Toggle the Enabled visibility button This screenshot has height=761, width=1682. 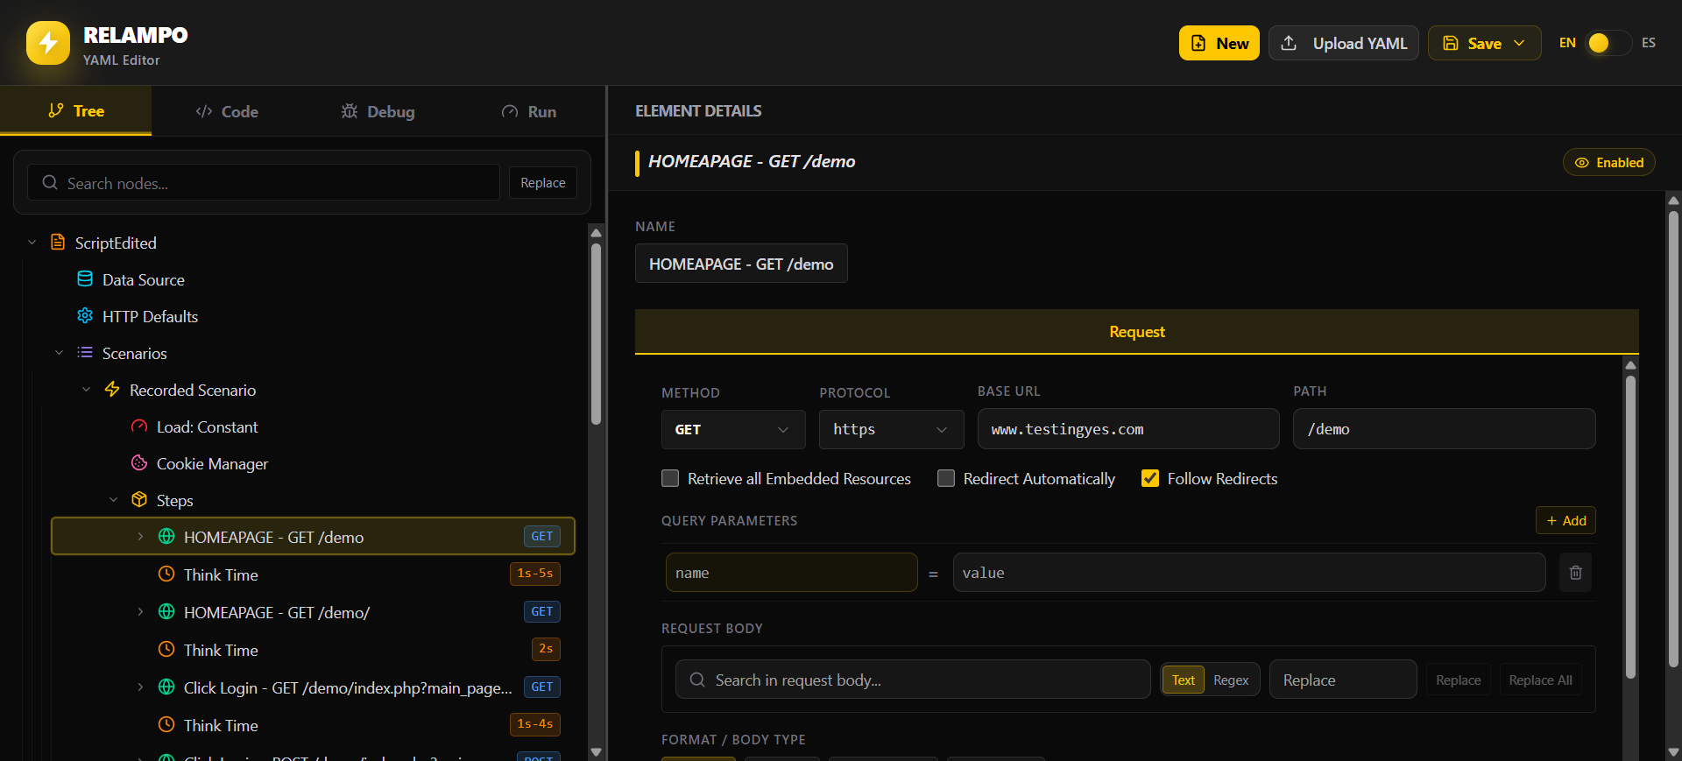[1608, 162]
